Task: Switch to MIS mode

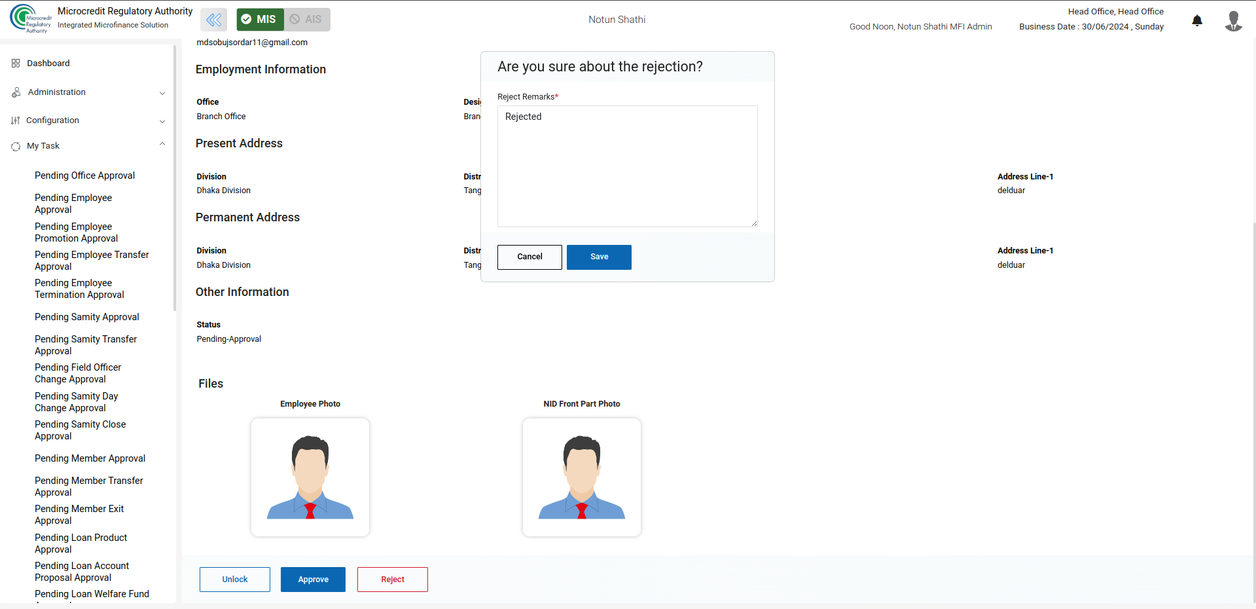Action: pos(260,20)
